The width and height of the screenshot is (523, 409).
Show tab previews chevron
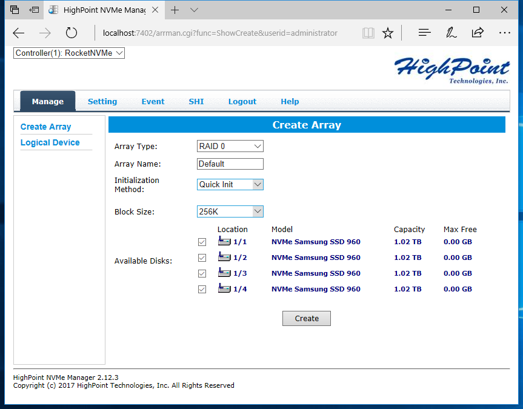pyautogui.click(x=194, y=10)
